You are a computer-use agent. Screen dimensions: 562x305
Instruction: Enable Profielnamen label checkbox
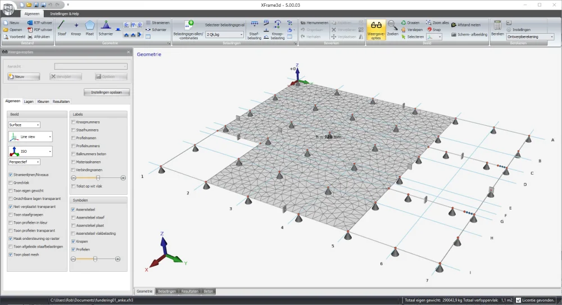[73, 138]
